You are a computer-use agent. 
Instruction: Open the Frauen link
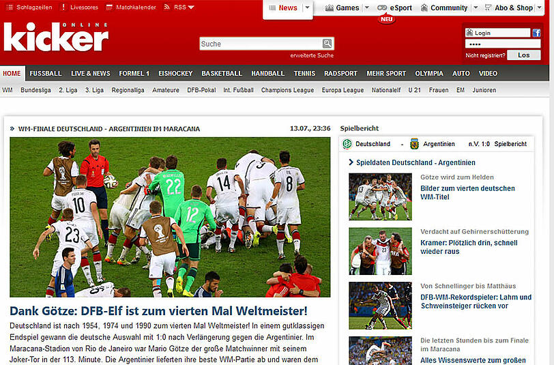pyautogui.click(x=439, y=90)
